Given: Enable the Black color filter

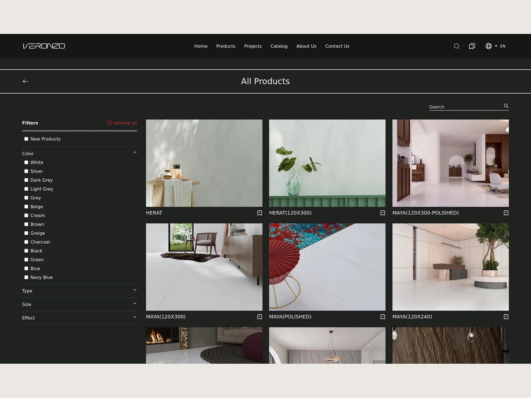Looking at the screenshot, I should point(26,251).
